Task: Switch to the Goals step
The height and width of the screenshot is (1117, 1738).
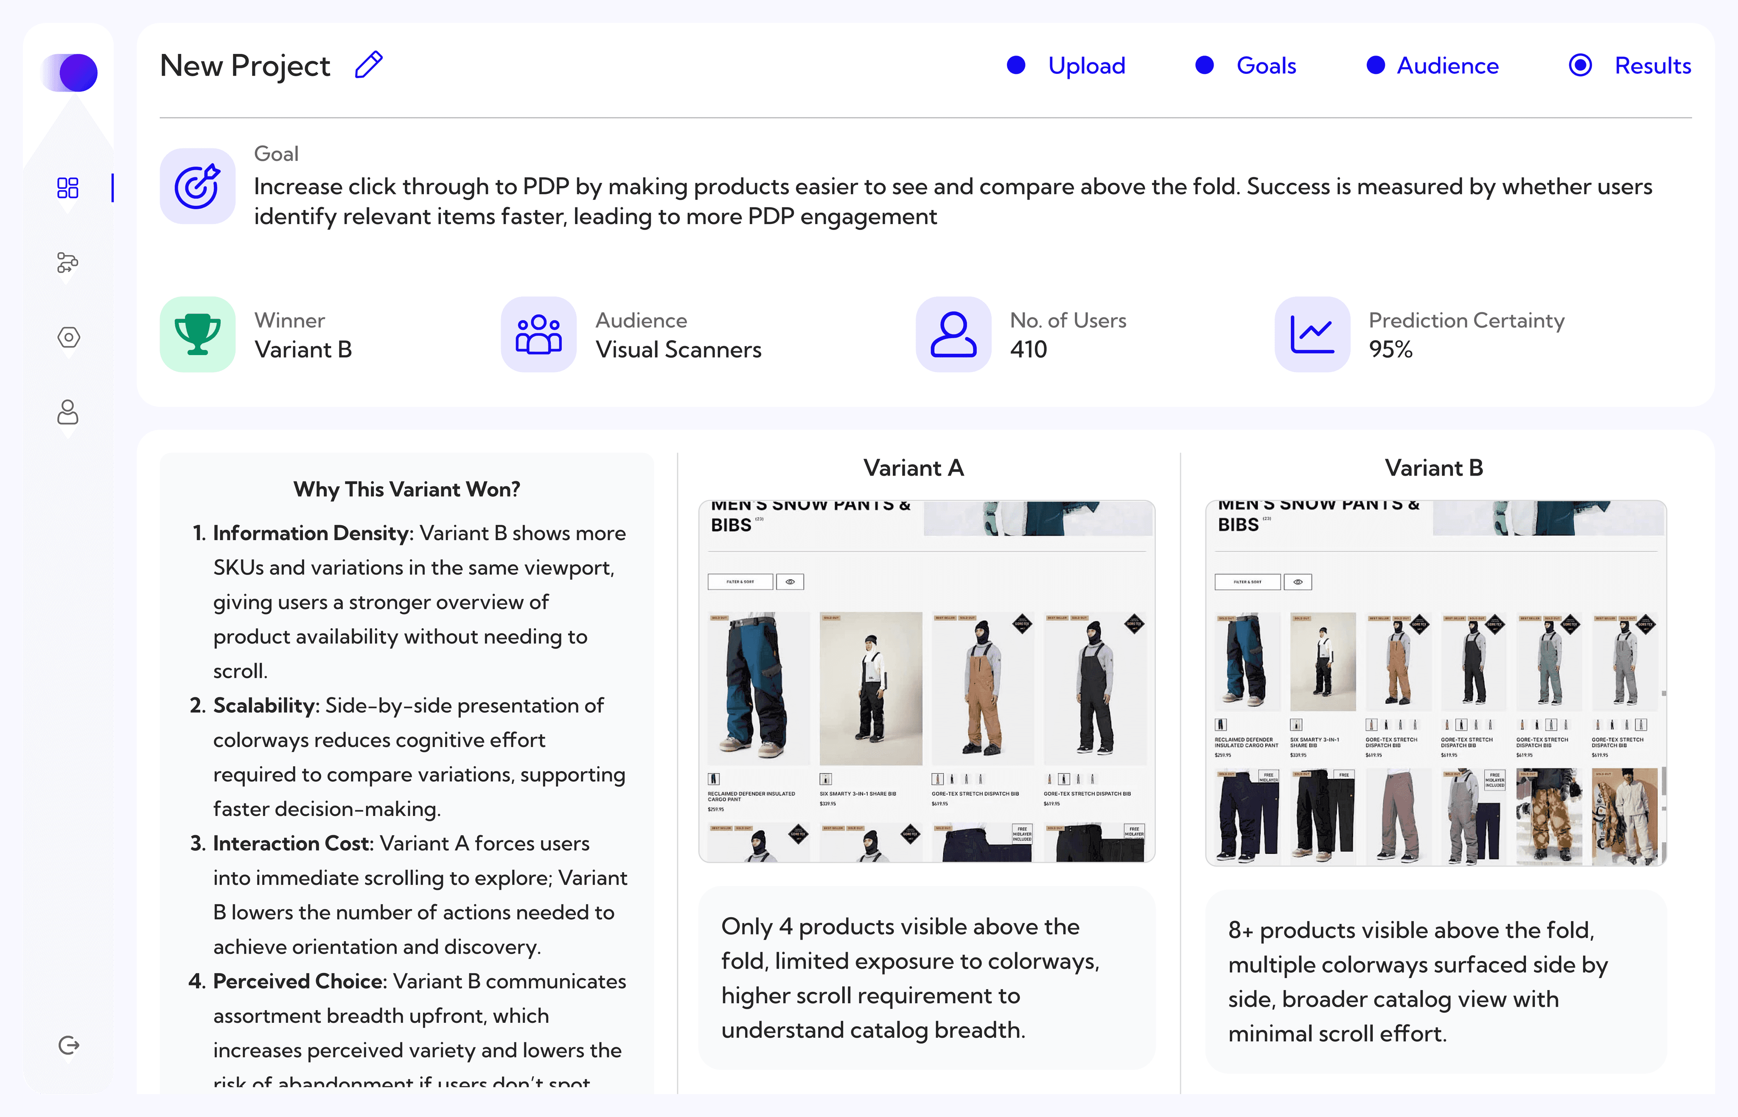Action: 1266,66
